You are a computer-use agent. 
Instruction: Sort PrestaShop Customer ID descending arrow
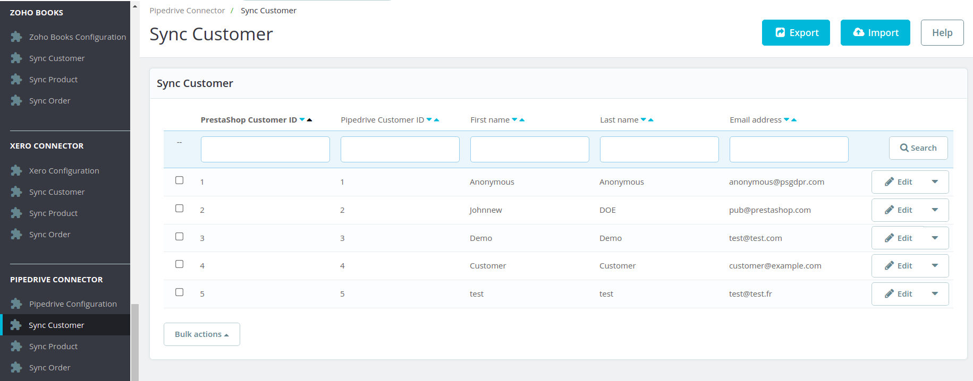pyautogui.click(x=302, y=120)
